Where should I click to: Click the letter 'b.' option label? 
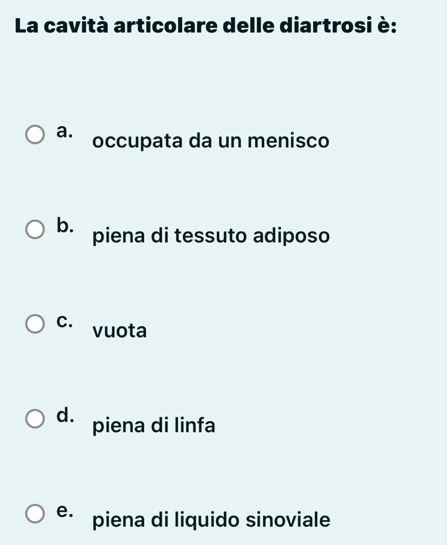click(65, 225)
